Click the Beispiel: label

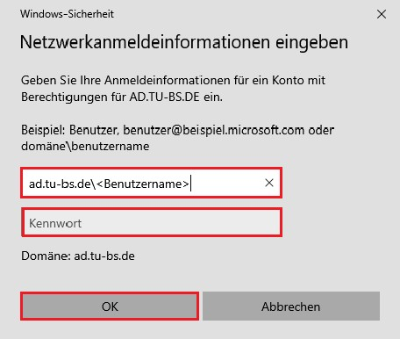coord(43,130)
